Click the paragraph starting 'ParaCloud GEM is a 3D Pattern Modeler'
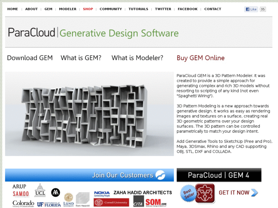Screen dimensions: 278x208 click(223, 86)
